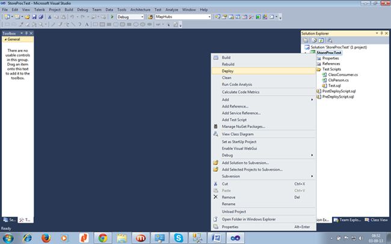
Task: Open the Toolbox window position dropdown arrow
Action: [x=22, y=33]
